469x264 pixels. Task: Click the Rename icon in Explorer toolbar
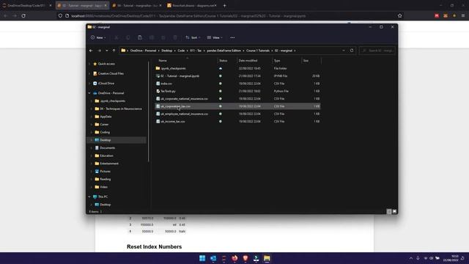click(x=152, y=37)
